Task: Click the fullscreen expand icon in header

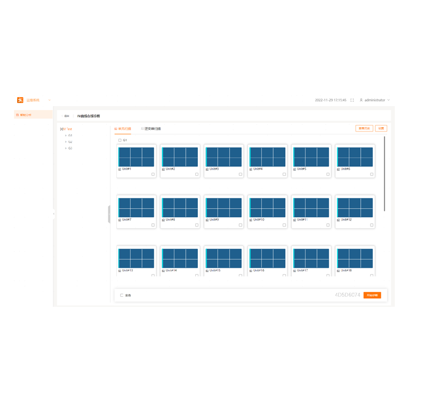Action: point(352,100)
